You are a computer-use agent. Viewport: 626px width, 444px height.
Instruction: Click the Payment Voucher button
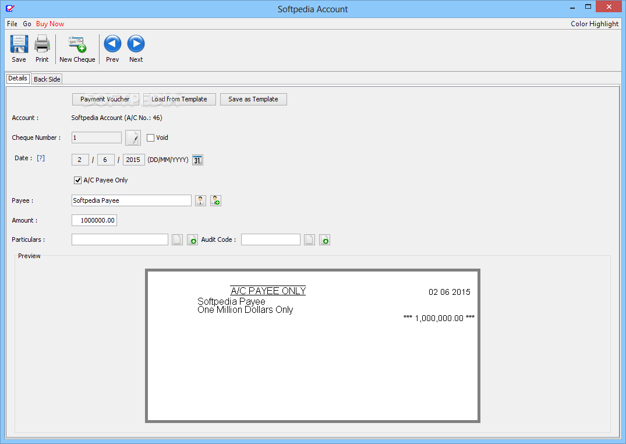click(105, 99)
